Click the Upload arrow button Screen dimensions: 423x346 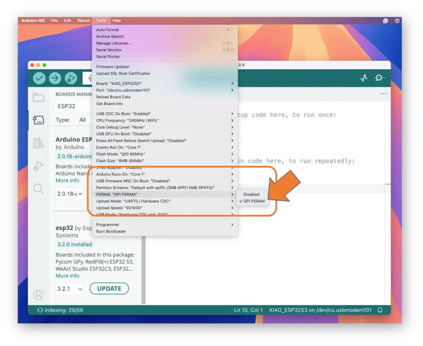coord(55,78)
